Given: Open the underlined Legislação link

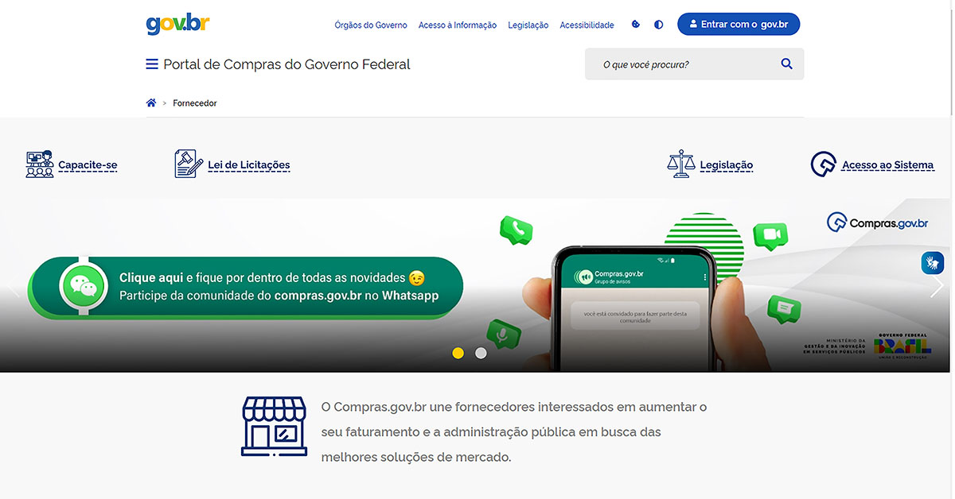Looking at the screenshot, I should click(x=727, y=165).
